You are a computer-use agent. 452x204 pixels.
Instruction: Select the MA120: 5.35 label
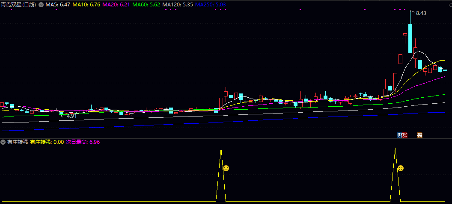click(178, 5)
